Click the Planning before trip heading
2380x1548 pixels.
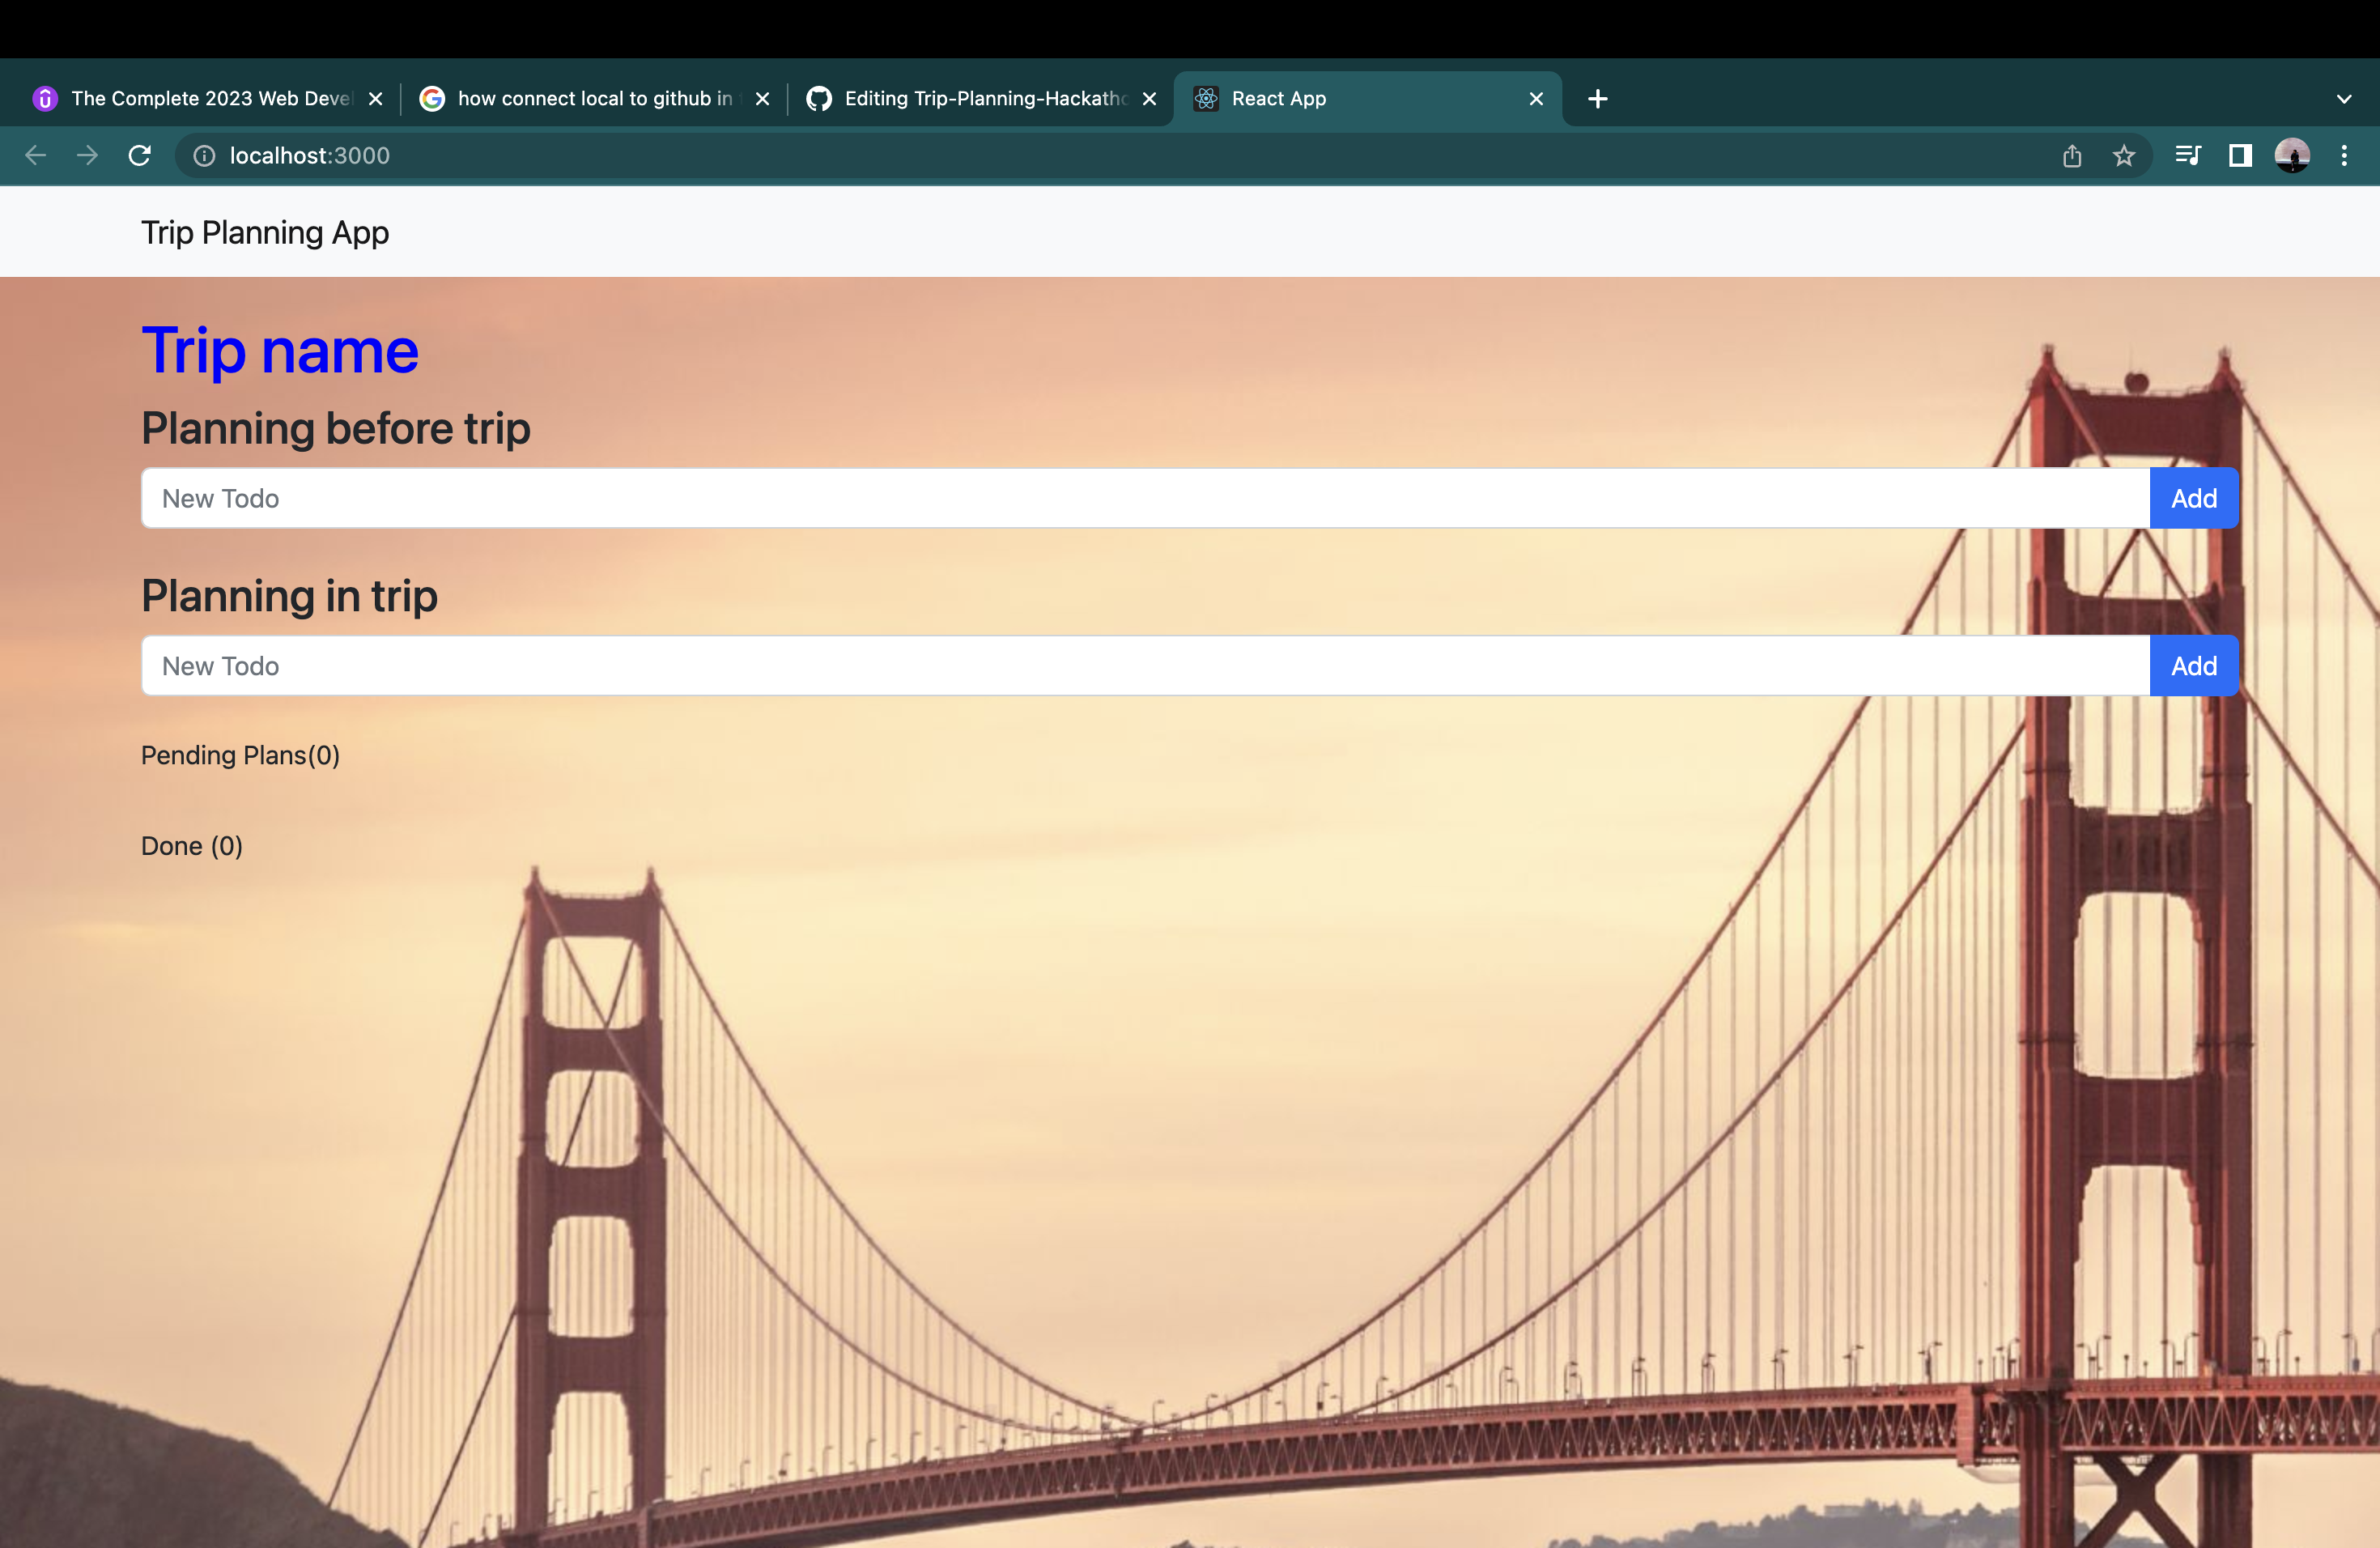click(336, 429)
